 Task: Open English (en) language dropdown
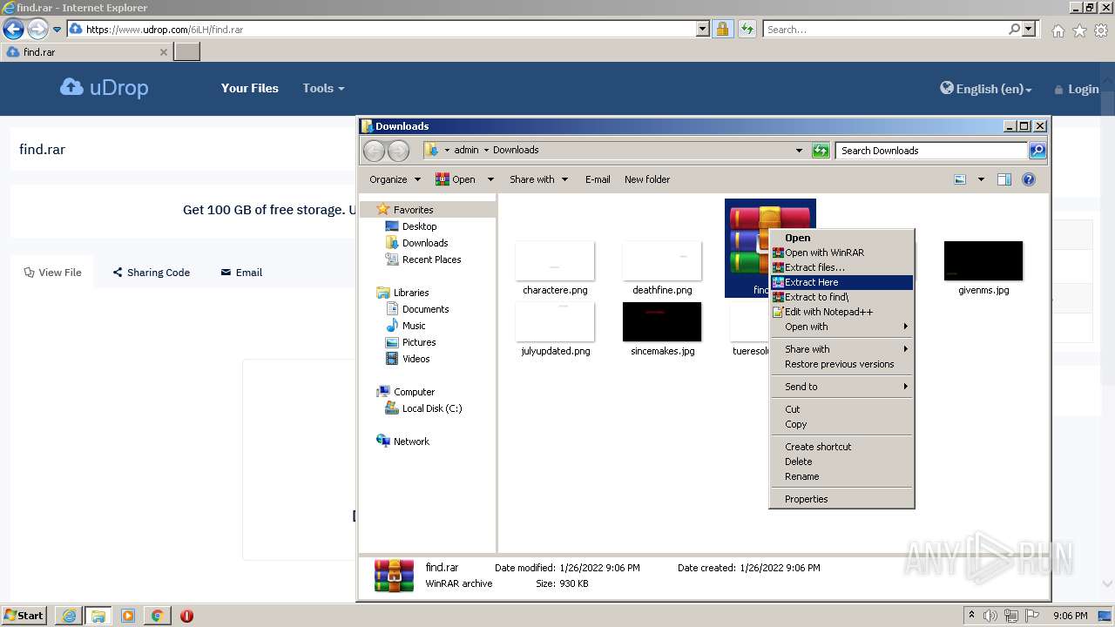pos(985,89)
